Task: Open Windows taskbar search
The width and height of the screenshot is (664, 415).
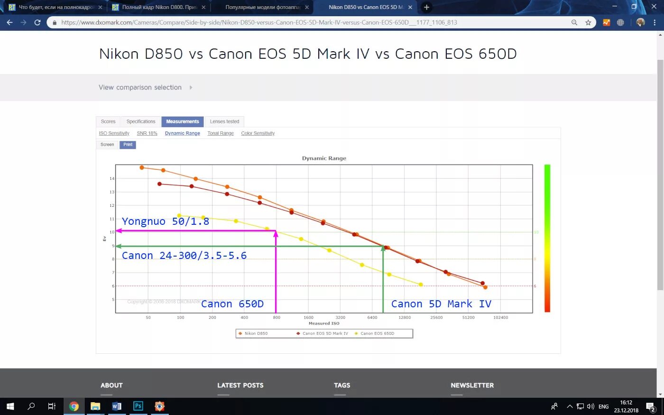Action: pyautogui.click(x=31, y=406)
